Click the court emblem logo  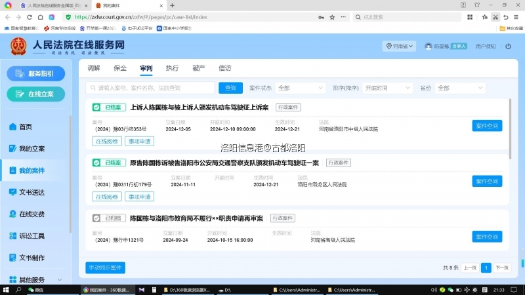[x=18, y=47]
